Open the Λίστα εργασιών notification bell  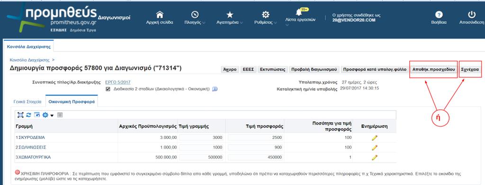(x=299, y=12)
